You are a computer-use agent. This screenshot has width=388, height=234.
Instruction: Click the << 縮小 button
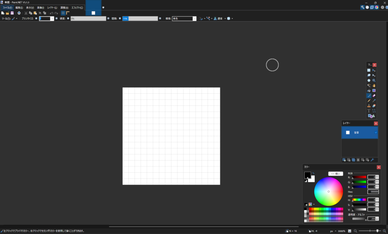click(x=335, y=174)
